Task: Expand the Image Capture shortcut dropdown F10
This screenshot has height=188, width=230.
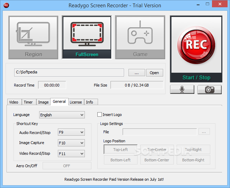Action: click(71, 143)
